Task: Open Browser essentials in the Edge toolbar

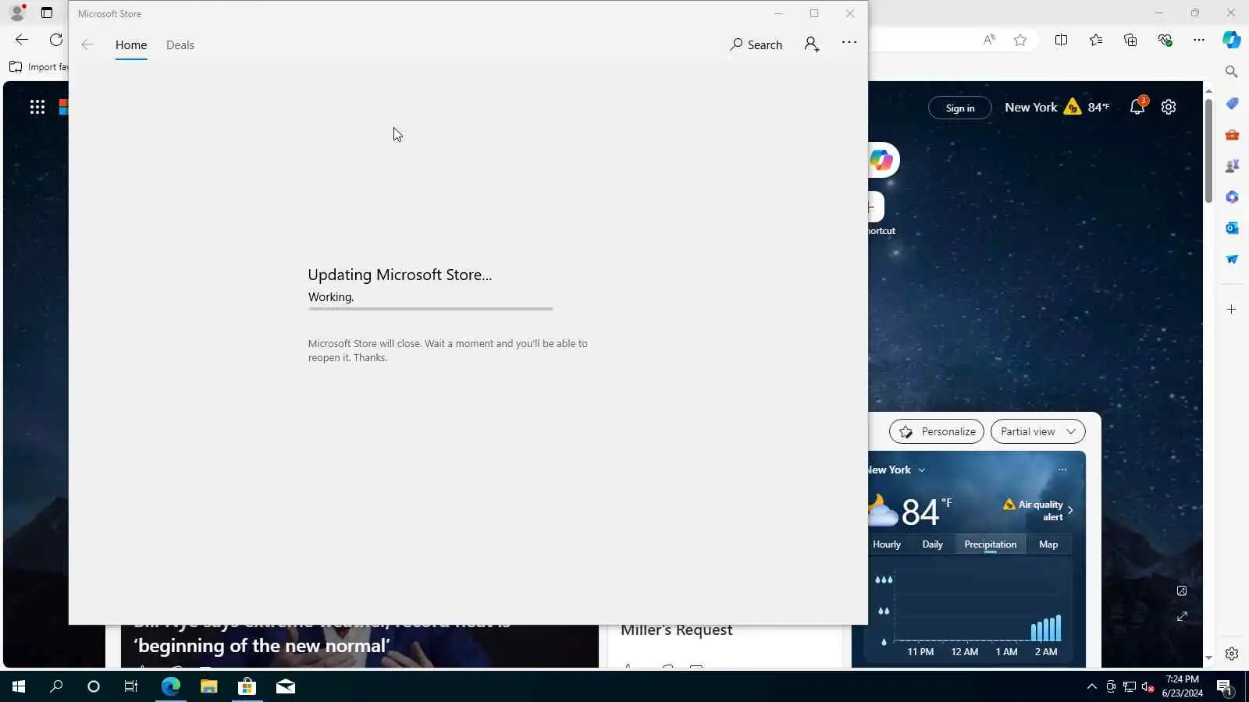Action: 1165,40
